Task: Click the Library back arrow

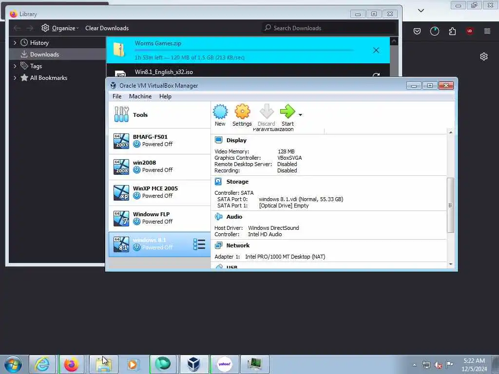Action: pos(17,28)
